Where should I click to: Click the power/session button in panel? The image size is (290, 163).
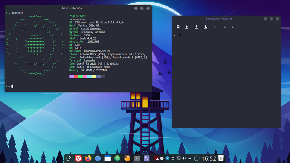tap(197, 158)
